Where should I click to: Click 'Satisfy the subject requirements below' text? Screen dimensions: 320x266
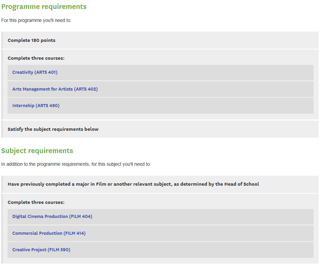[53, 129]
